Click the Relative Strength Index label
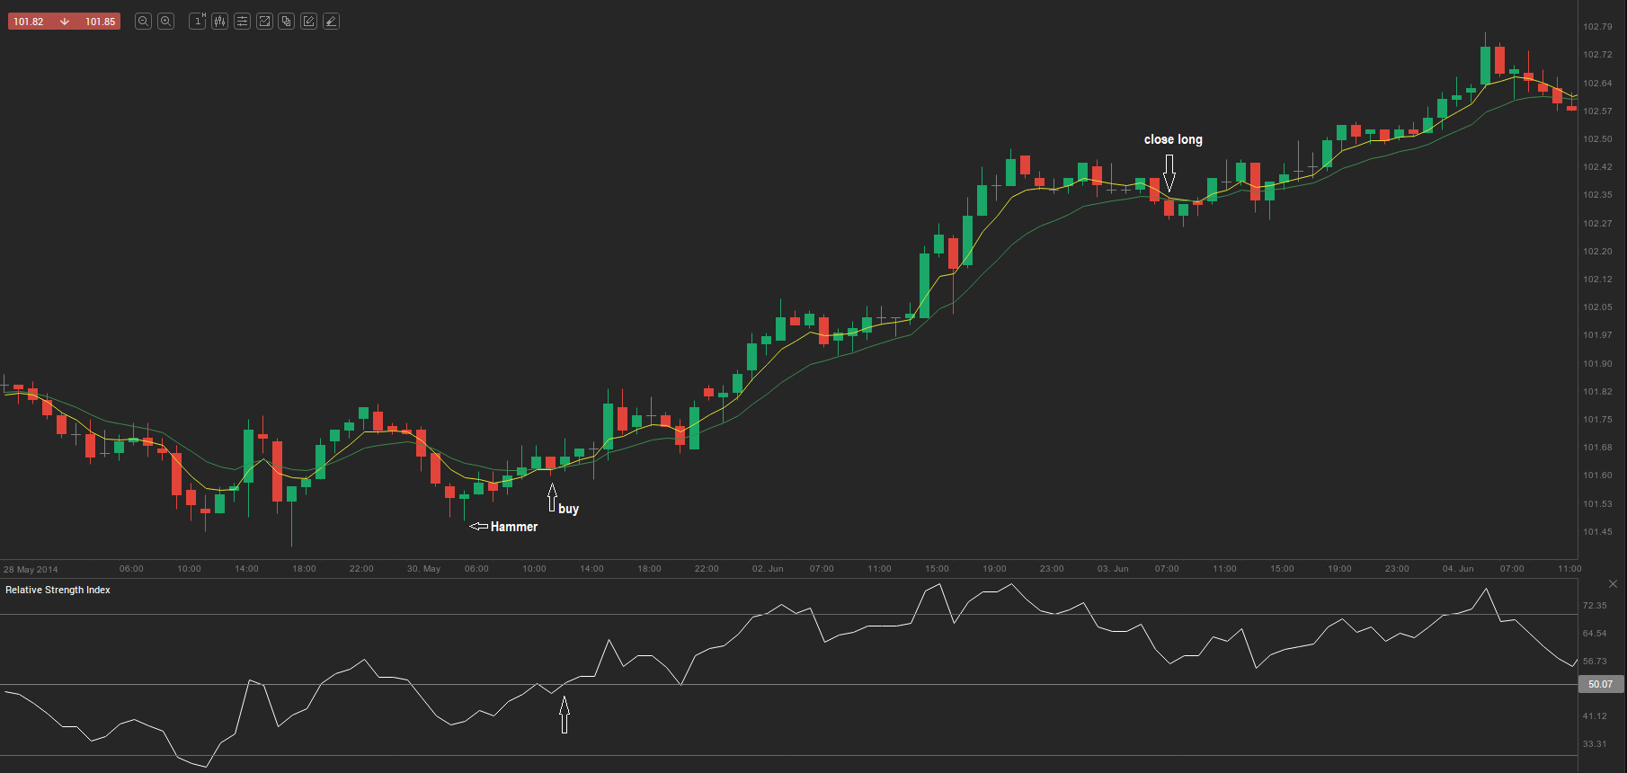The height and width of the screenshot is (773, 1627). [58, 590]
